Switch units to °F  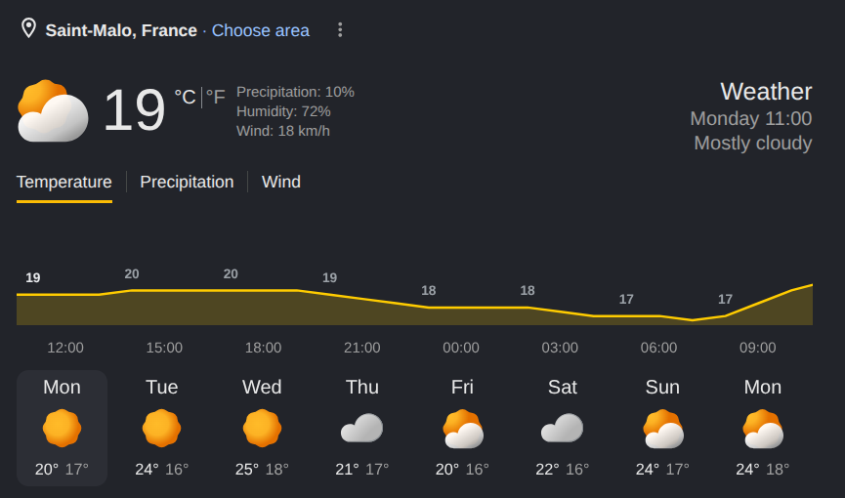point(216,97)
